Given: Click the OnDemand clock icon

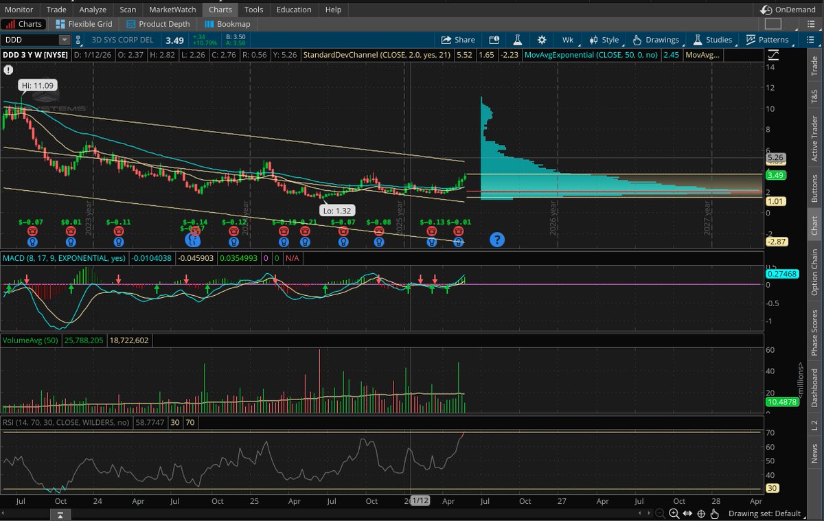Looking at the screenshot, I should tap(767, 10).
